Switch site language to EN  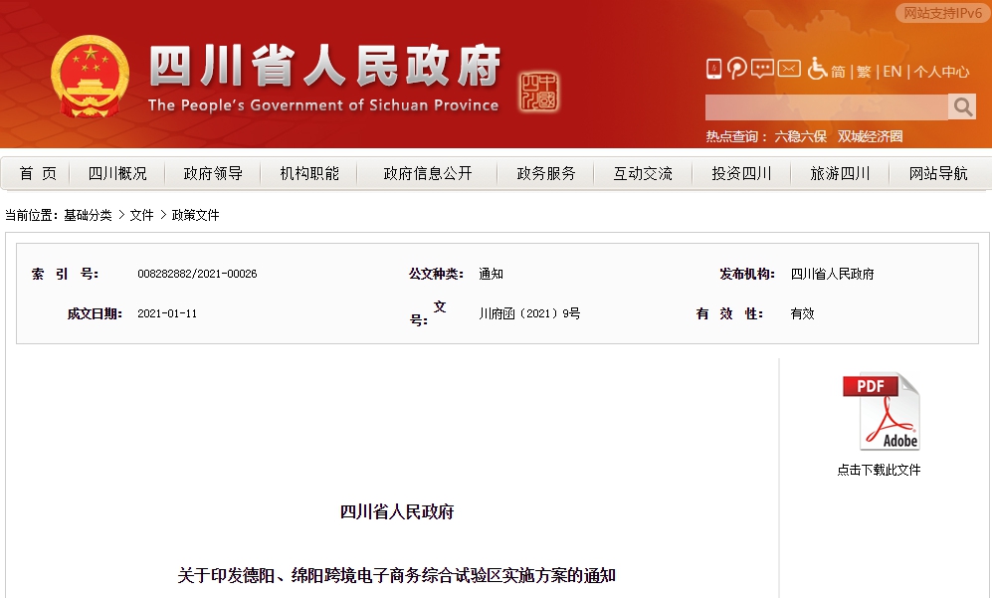pyautogui.click(x=893, y=71)
